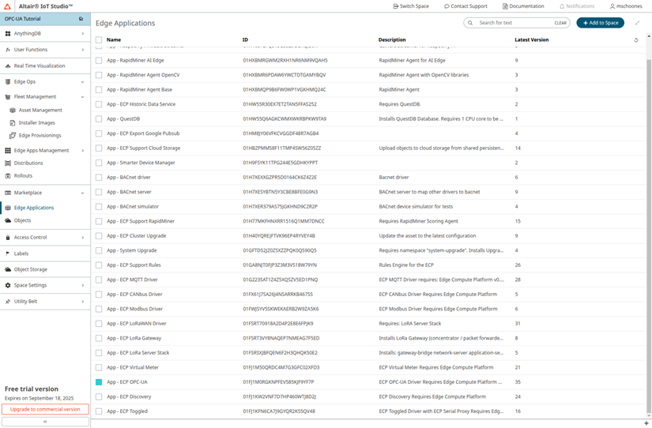
Task: Expand the AnythingDB chevron
Action: (x=83, y=34)
